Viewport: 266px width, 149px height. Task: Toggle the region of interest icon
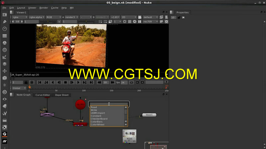point(124,22)
